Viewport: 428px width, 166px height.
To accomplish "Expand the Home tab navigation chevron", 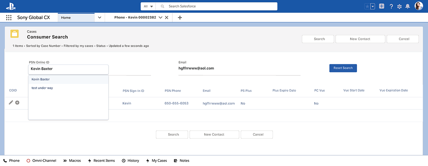I will click(99, 18).
